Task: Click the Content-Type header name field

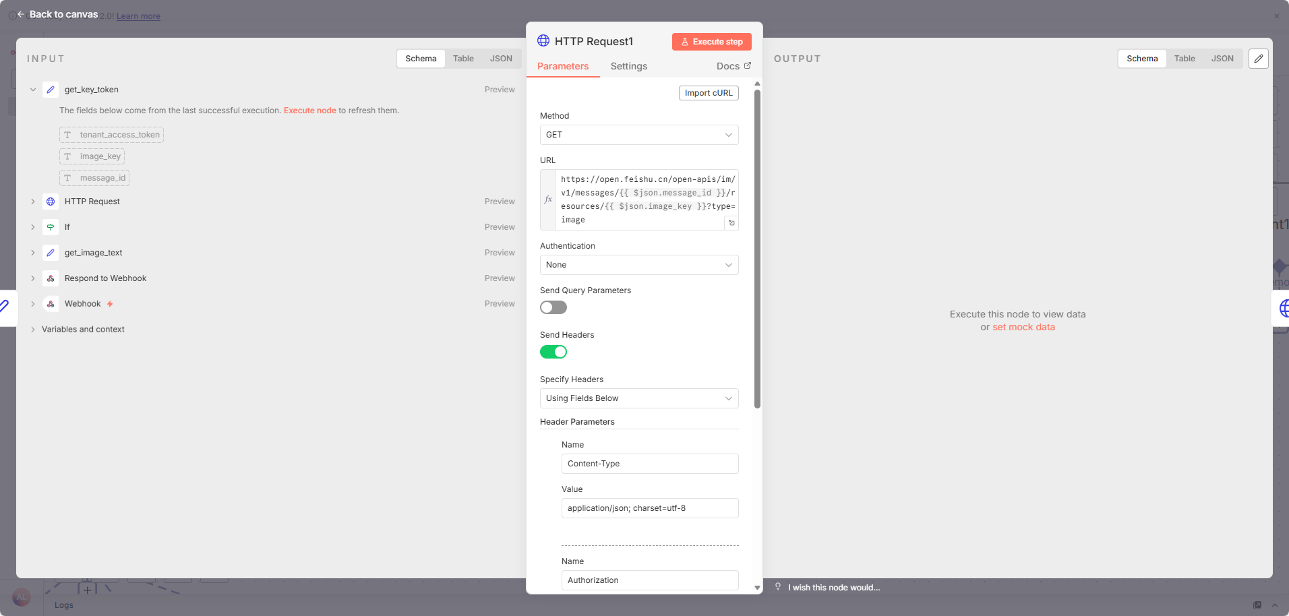Action: pyautogui.click(x=649, y=464)
